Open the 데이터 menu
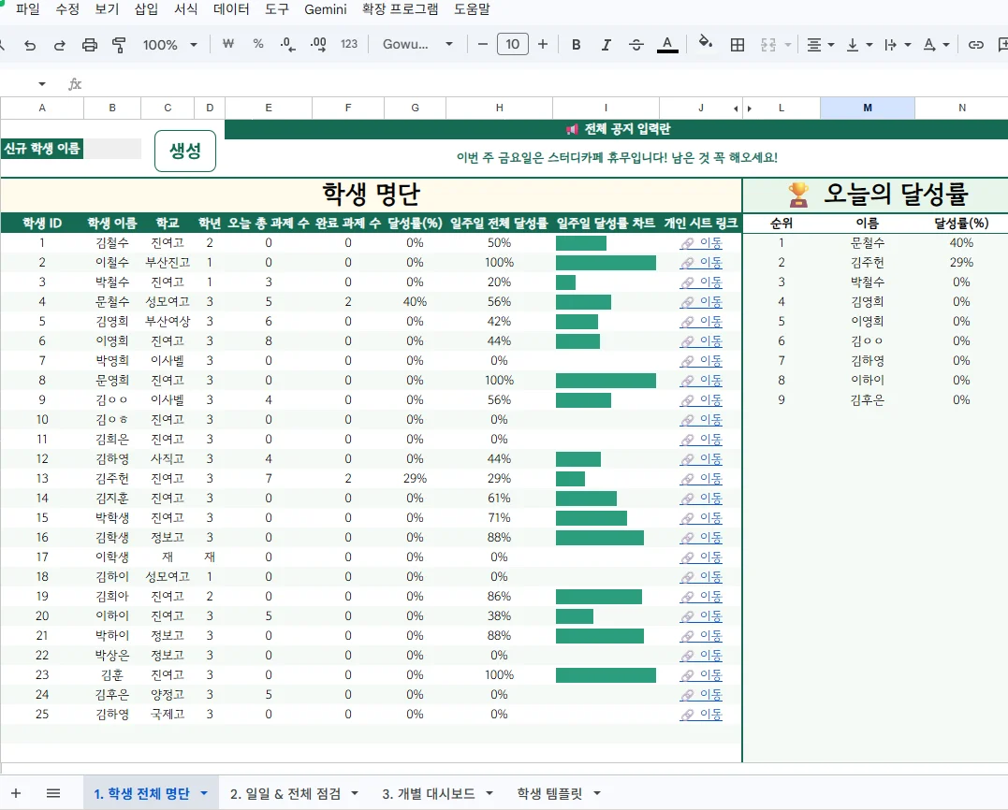Screen dimensions: 1008x810 coord(231,9)
